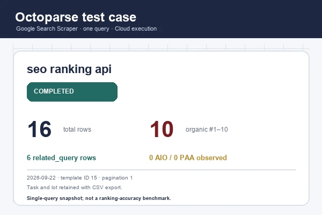This screenshot has width=322, height=215.
Task: Click "0 AIO / 0 PAA observed" text
Action: pos(188,158)
